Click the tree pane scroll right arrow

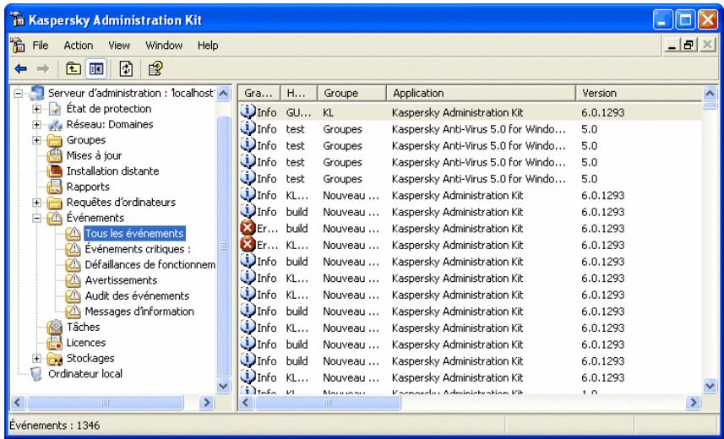click(x=207, y=403)
